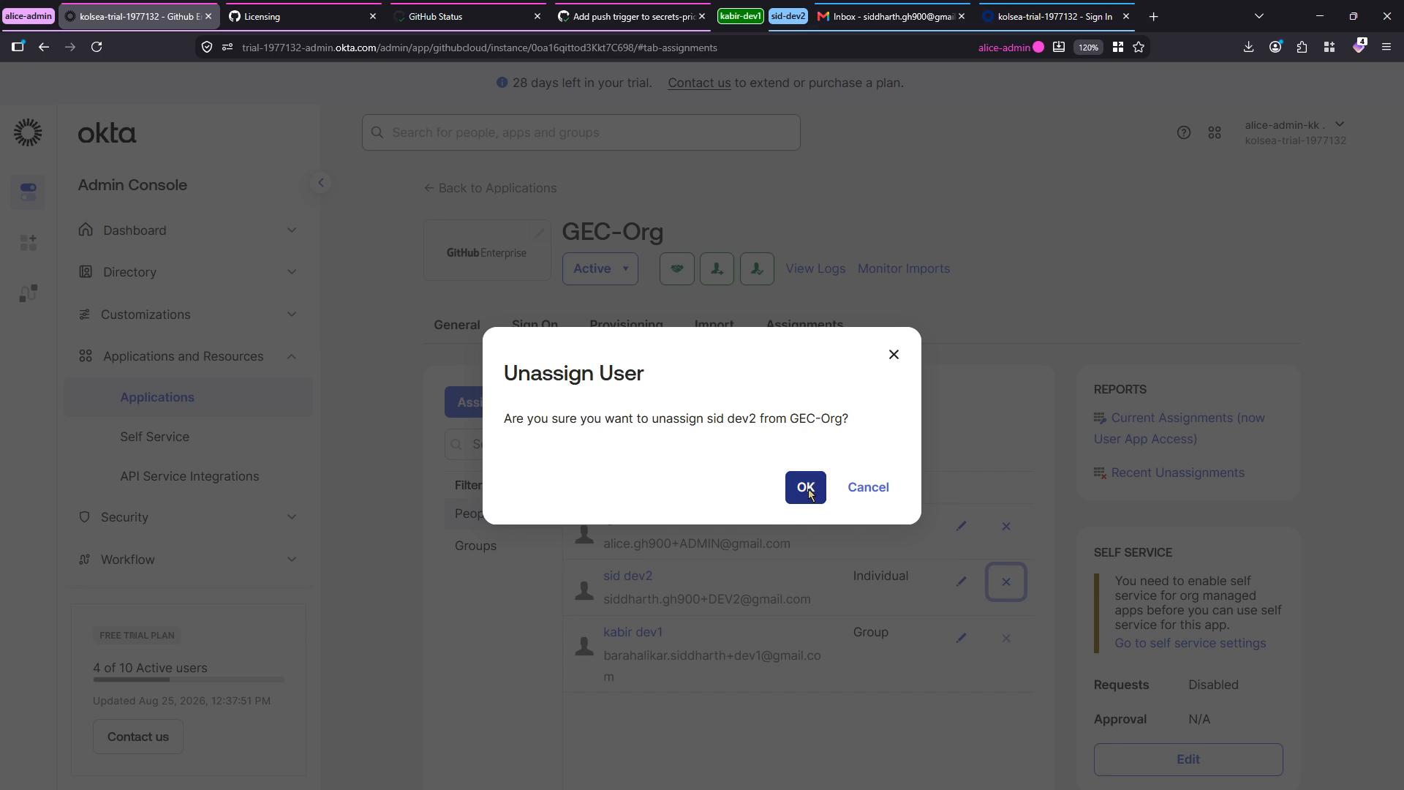The height and width of the screenshot is (790, 1404).
Task: Open API Service Integrations sidebar item
Action: pos(189,476)
